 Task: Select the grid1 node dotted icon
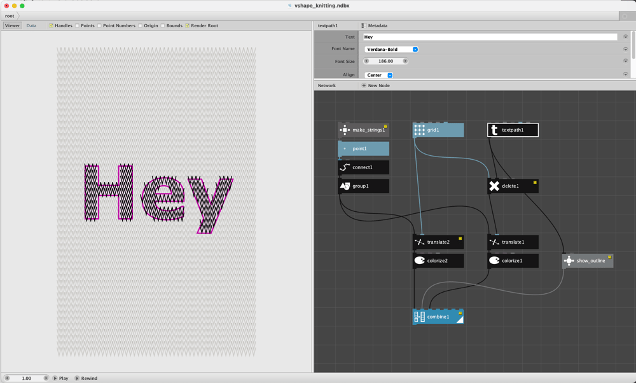419,130
